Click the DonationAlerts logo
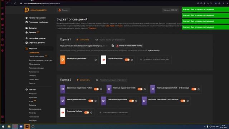The width and height of the screenshot is (229, 129). click(35, 10)
